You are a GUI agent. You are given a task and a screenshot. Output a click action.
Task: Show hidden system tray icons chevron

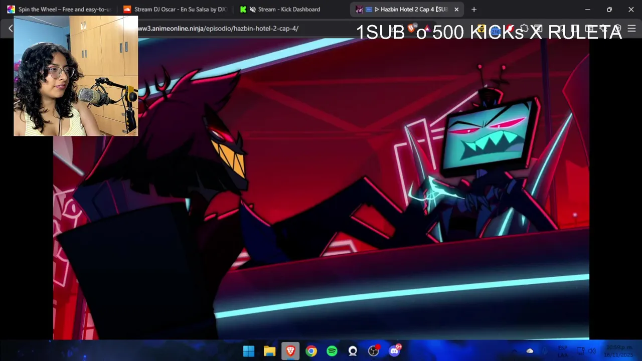tap(515, 351)
